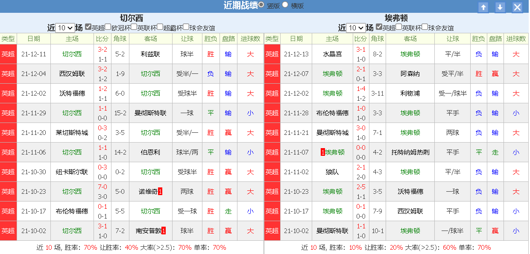The height and width of the screenshot is (254, 530).
Task: Click 莱切斯特城 in Chelsea's table
Action: 72,133
